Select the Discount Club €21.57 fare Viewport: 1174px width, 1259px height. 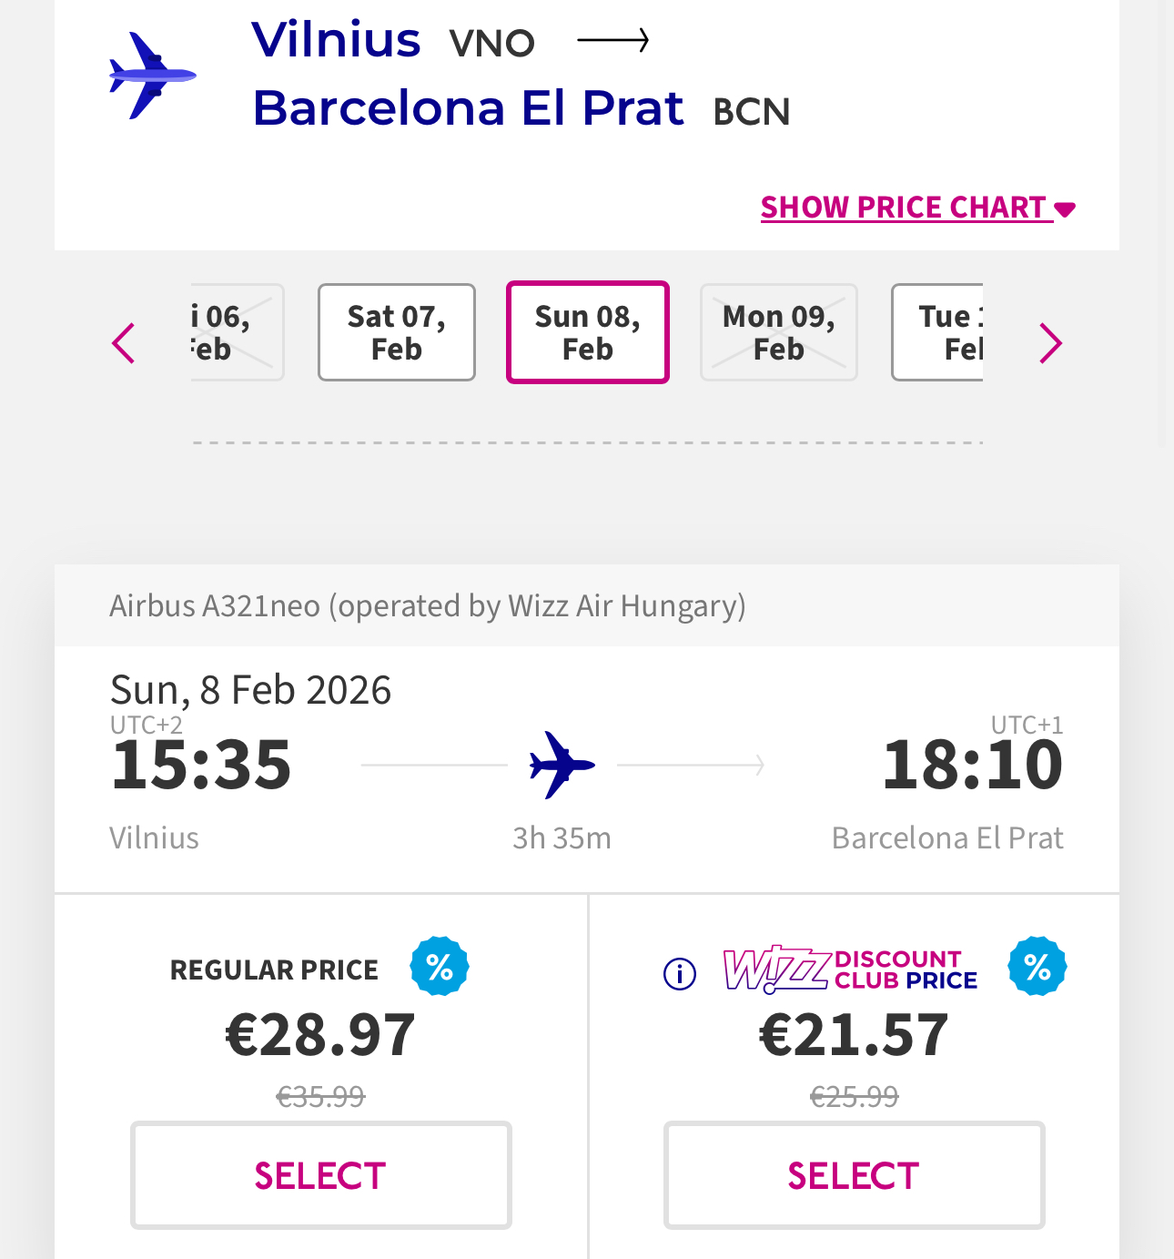click(x=855, y=1175)
